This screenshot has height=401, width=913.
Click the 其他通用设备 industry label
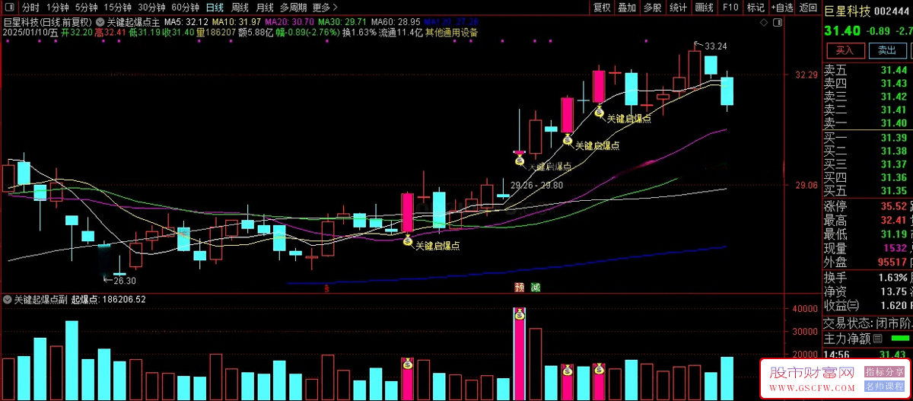point(451,33)
